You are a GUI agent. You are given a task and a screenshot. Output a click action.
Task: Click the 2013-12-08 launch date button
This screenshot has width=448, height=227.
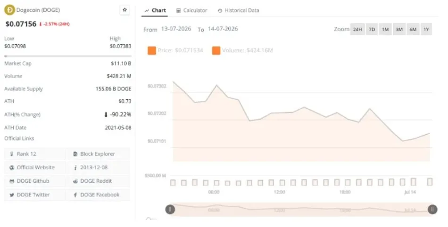pos(99,167)
